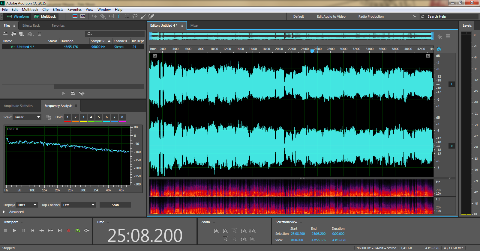
Task: Select the Lasso Selection tool
Action: pos(135,16)
